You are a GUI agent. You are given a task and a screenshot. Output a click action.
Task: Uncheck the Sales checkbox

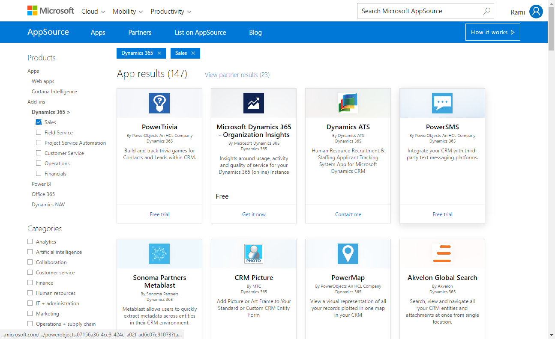click(39, 122)
